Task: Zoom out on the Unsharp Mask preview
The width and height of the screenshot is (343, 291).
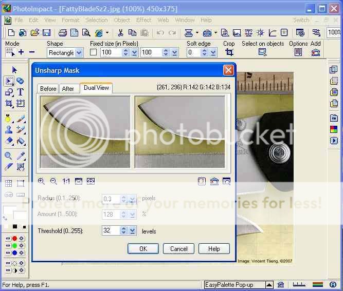Action: [x=54, y=181]
